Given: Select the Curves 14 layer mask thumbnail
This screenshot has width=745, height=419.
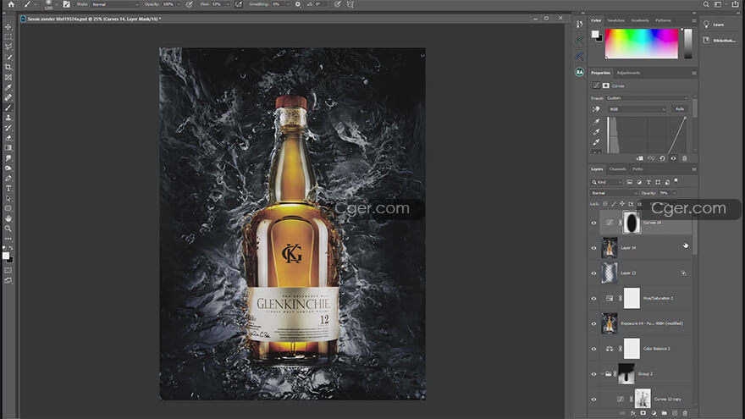Looking at the screenshot, I should (x=632, y=223).
